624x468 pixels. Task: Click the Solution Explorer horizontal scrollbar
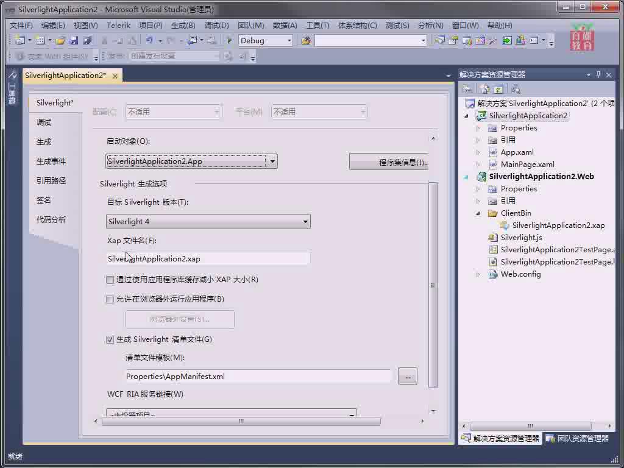tap(531, 426)
